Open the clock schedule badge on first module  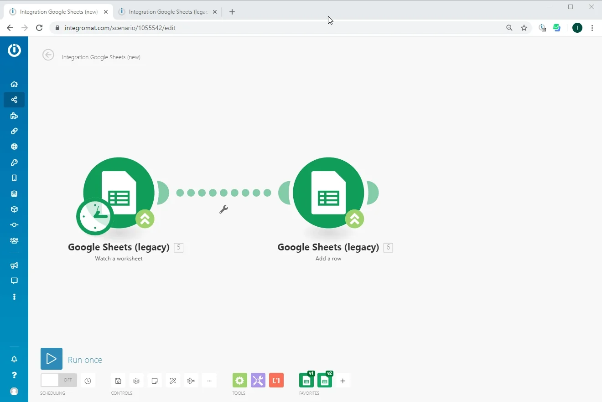tap(95, 217)
